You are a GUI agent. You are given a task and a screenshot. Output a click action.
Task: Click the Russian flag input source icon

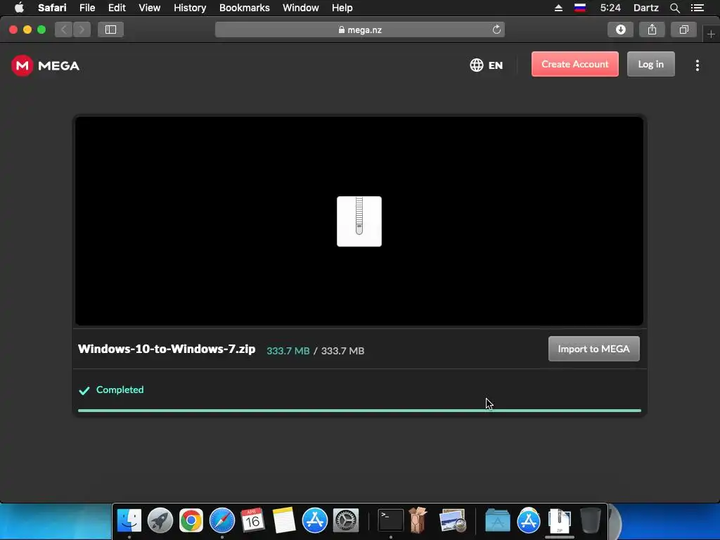(x=580, y=8)
